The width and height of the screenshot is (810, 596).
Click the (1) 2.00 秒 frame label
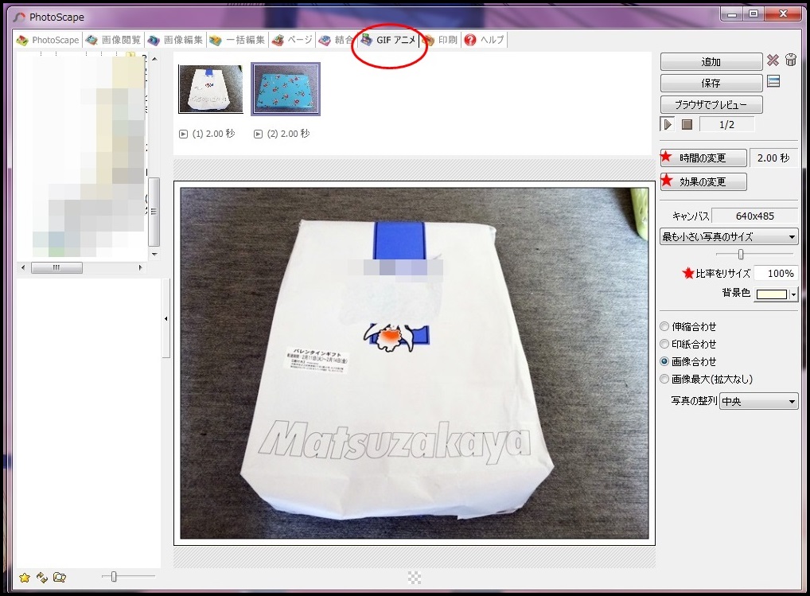[213, 134]
